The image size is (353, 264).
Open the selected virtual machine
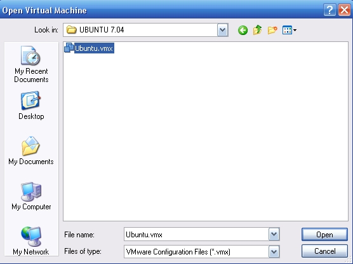[324, 235]
